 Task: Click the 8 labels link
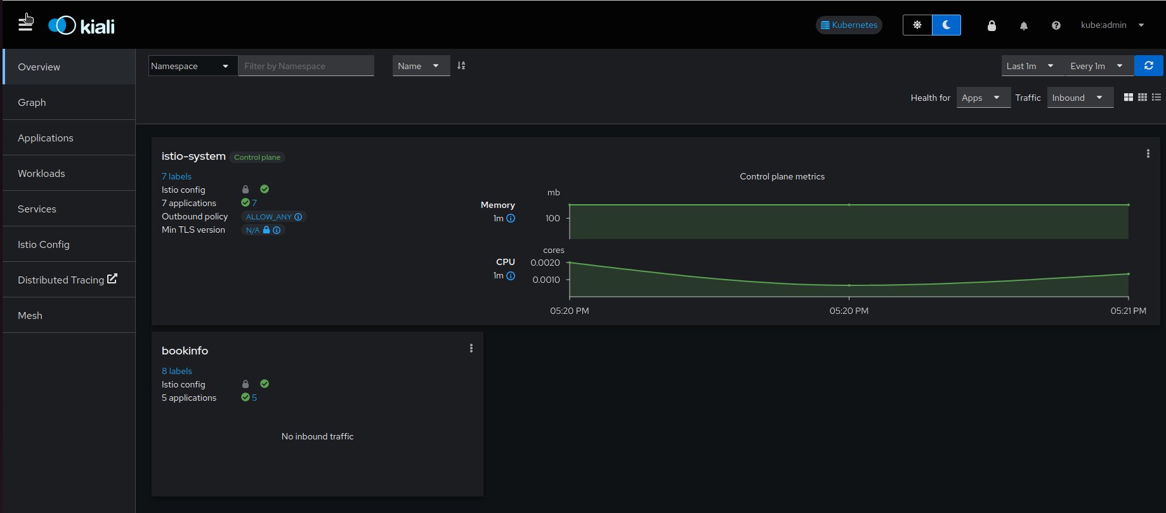pos(176,371)
